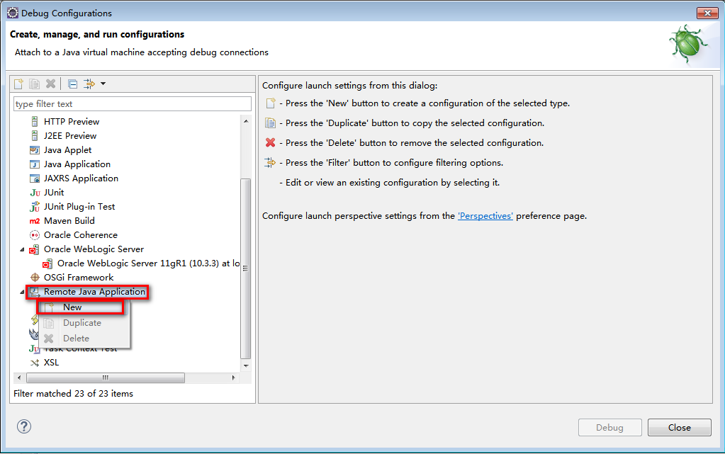Select Oracle WebLogic Server 11gR1 (10.3.3) entry

tap(148, 263)
